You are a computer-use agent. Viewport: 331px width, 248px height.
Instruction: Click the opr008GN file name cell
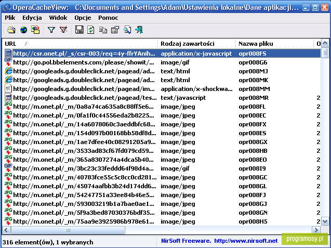253,213
